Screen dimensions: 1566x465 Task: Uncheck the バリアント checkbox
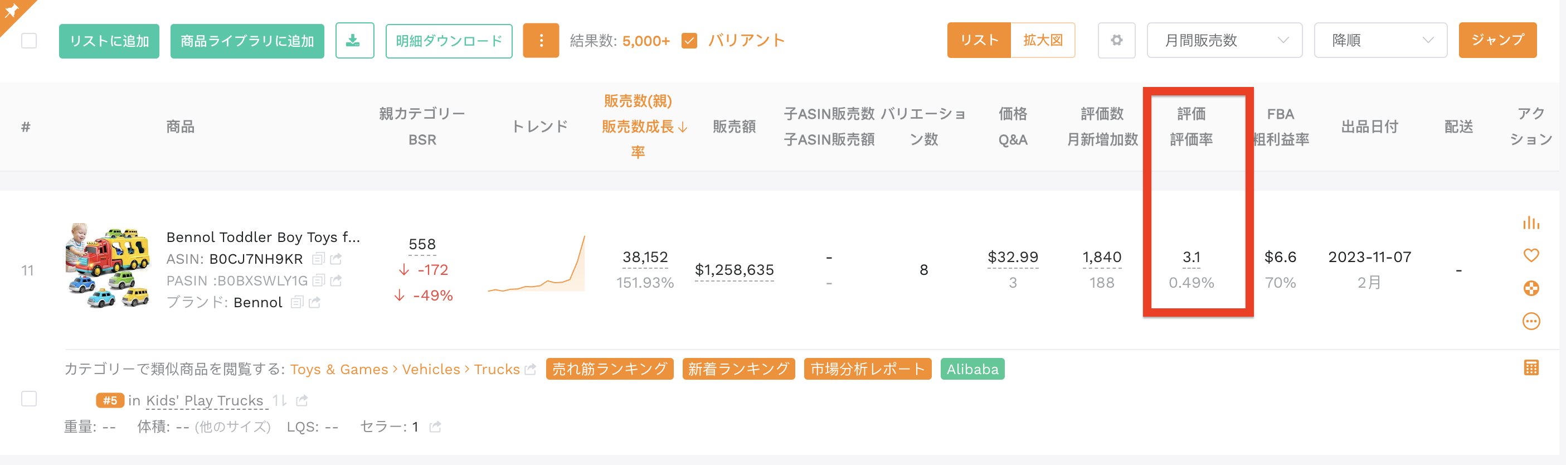tap(689, 41)
